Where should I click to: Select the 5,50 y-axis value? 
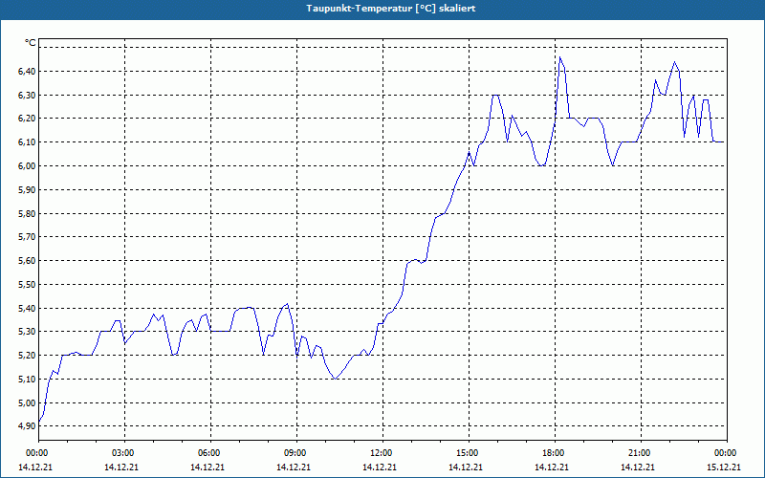[27, 284]
